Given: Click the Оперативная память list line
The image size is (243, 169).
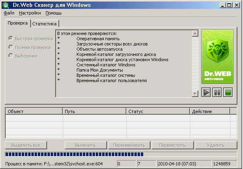Looking at the screenshot, I should (x=98, y=39).
